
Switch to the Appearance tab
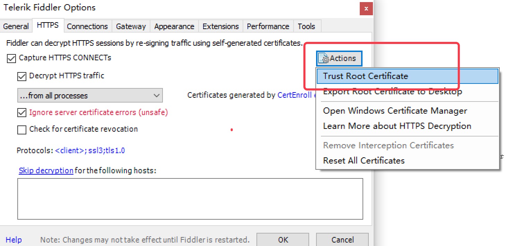(x=174, y=26)
